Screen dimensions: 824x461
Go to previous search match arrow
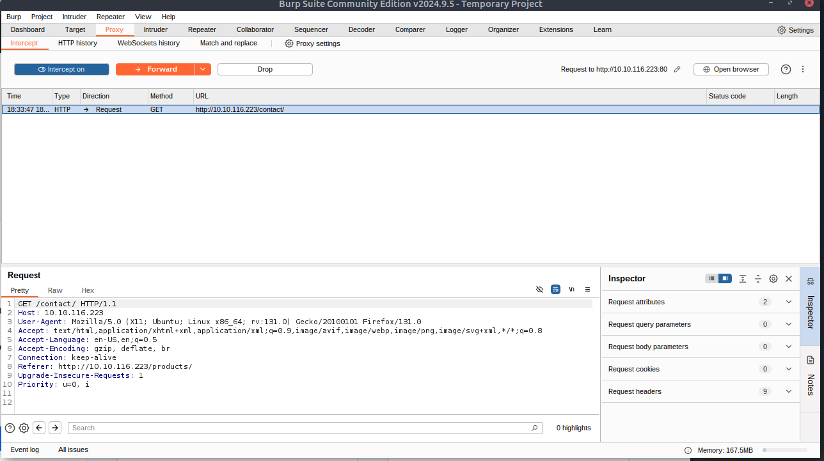pos(39,428)
